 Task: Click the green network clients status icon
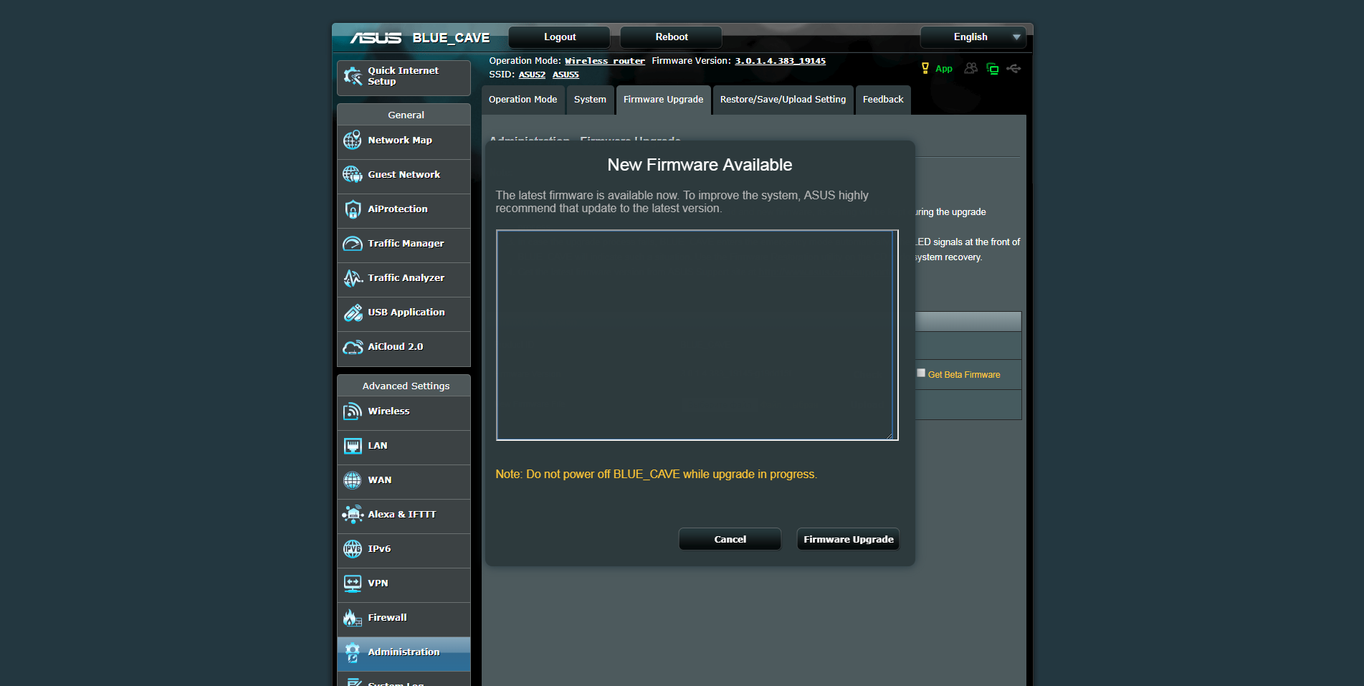point(993,69)
